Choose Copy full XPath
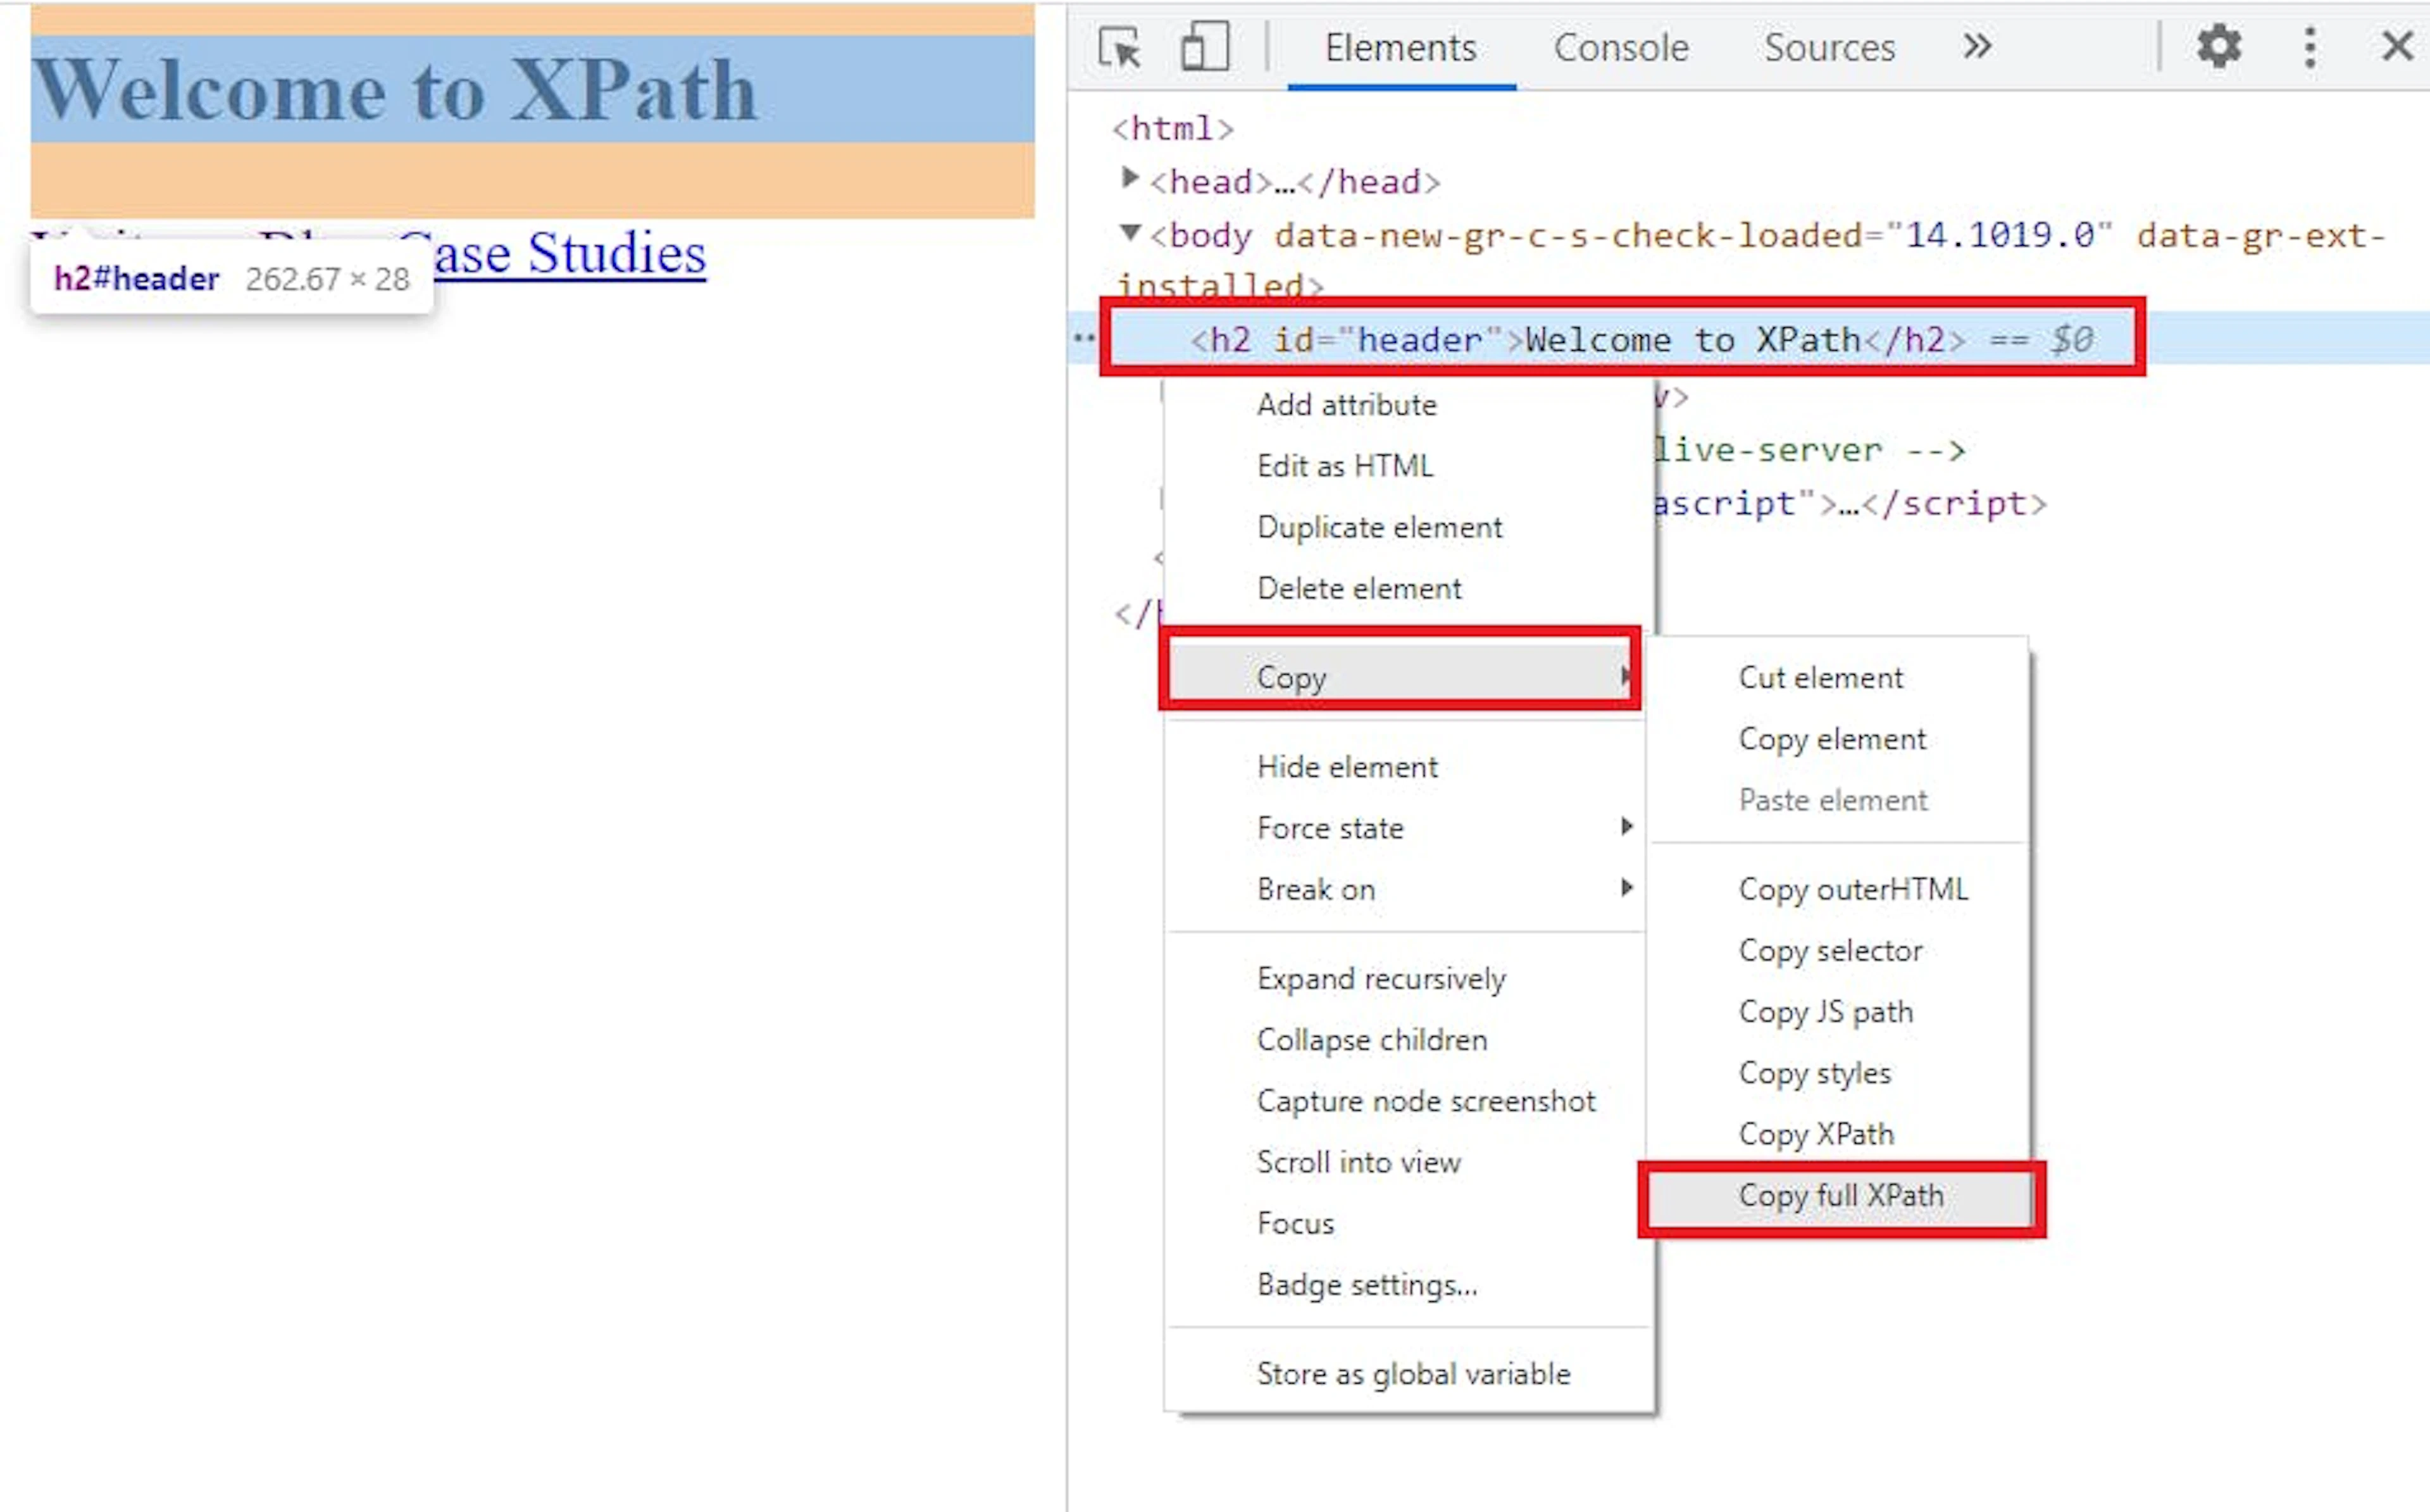This screenshot has width=2430, height=1512. pos(1840,1197)
